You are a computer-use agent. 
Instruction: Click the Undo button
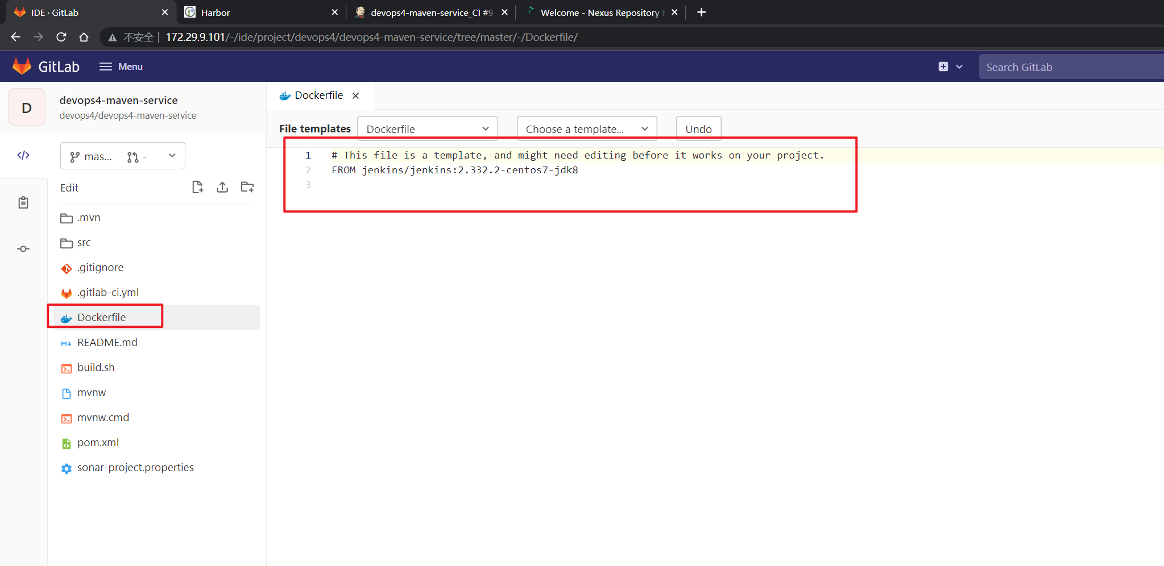click(x=698, y=129)
